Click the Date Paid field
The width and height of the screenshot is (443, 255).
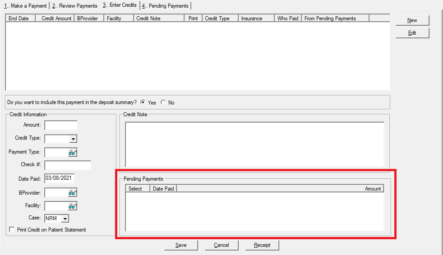[x=59, y=178]
